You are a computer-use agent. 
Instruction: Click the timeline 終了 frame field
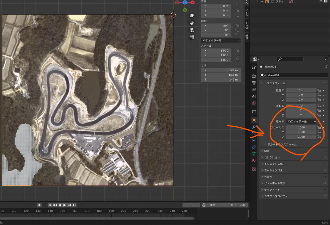[238, 205]
